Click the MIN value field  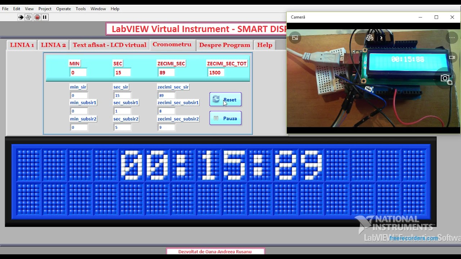(78, 72)
